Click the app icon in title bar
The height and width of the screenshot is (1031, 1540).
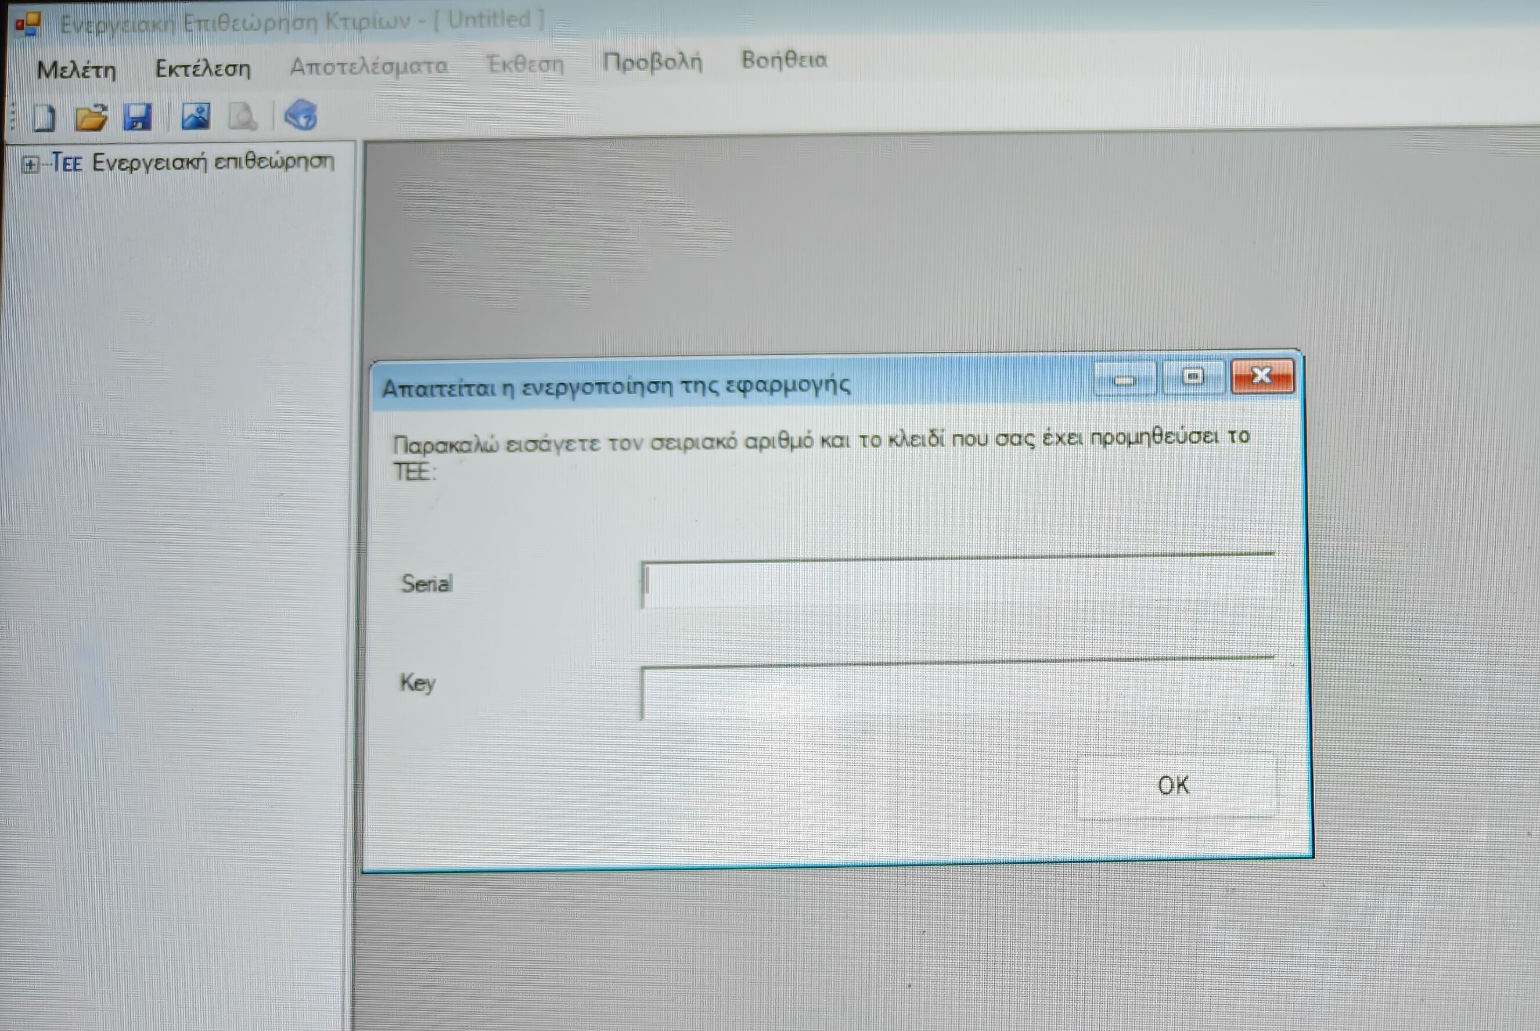(28, 24)
